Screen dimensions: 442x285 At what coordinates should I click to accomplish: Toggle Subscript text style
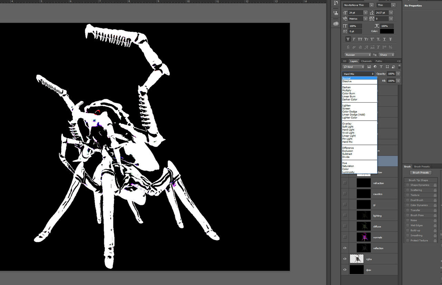coord(378,39)
